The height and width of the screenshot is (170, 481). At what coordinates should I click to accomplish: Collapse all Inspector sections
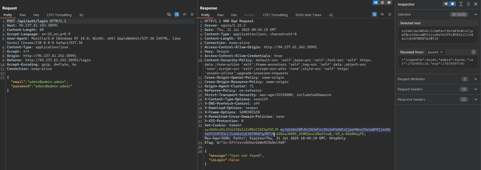pos(468,4)
